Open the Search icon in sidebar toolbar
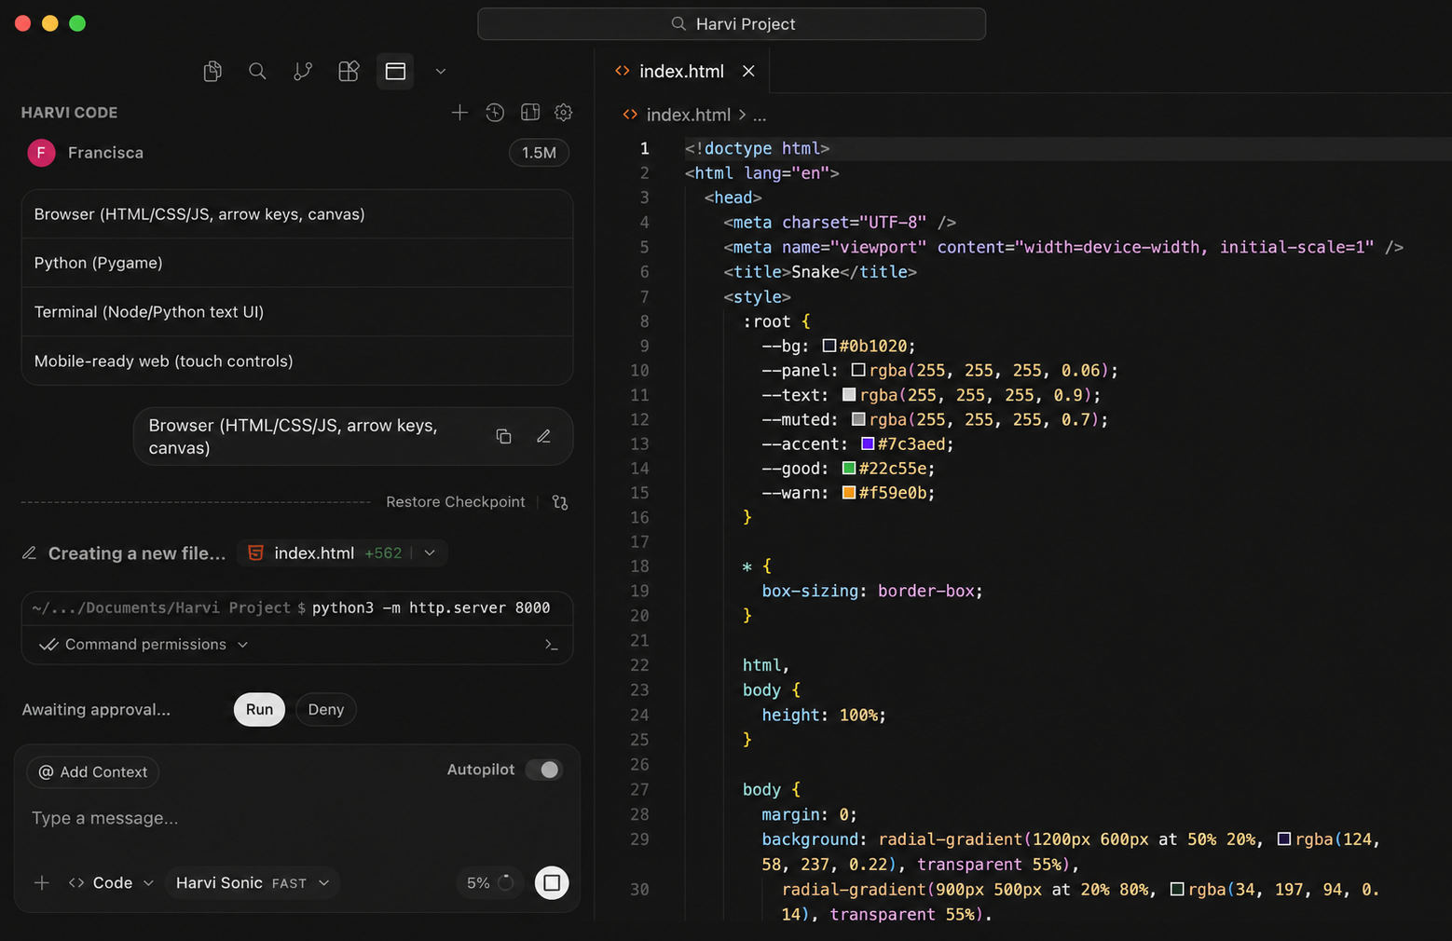 [257, 71]
